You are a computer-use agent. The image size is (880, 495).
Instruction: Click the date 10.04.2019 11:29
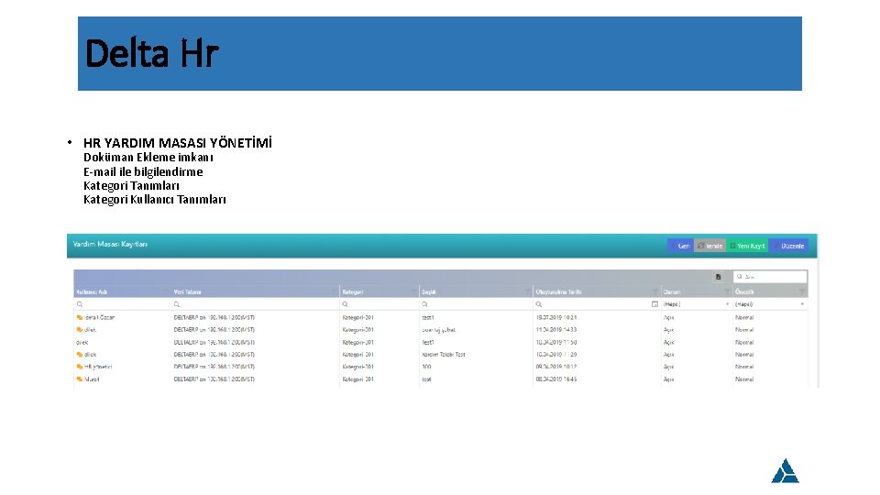point(556,355)
